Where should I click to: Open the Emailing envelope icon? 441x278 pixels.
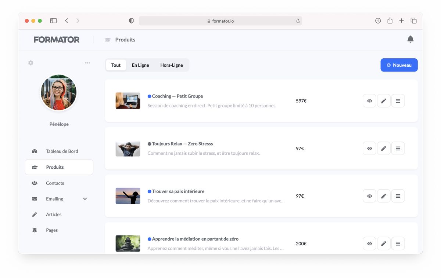click(x=34, y=198)
